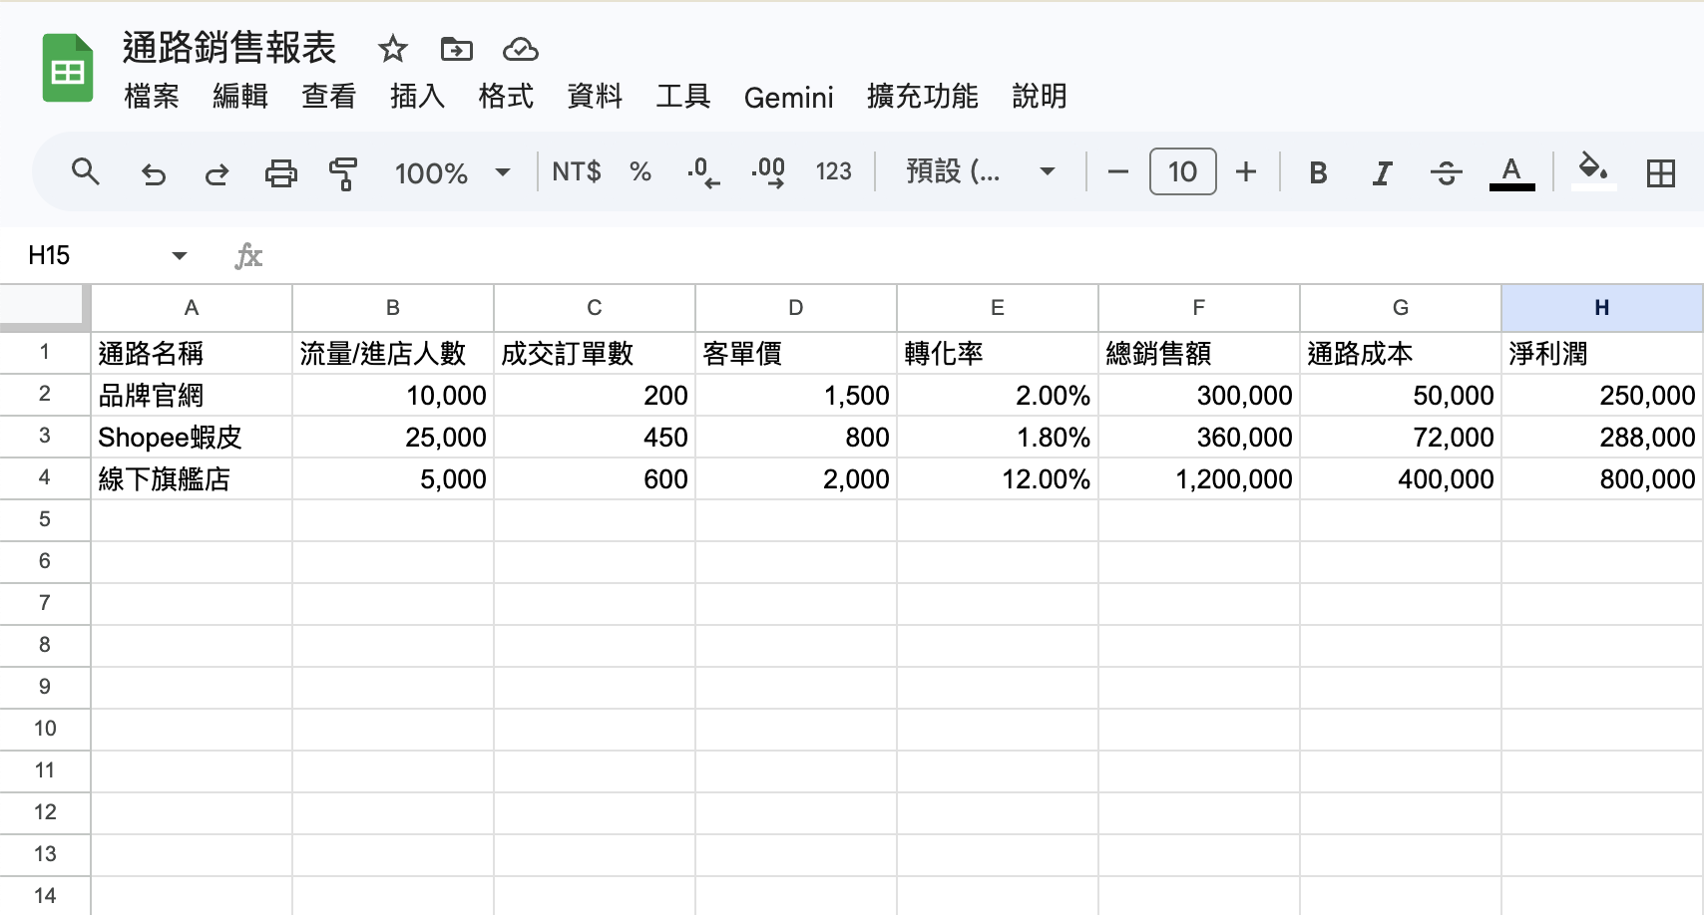
Task: Apply currency format with NT$ icon
Action: tap(576, 171)
